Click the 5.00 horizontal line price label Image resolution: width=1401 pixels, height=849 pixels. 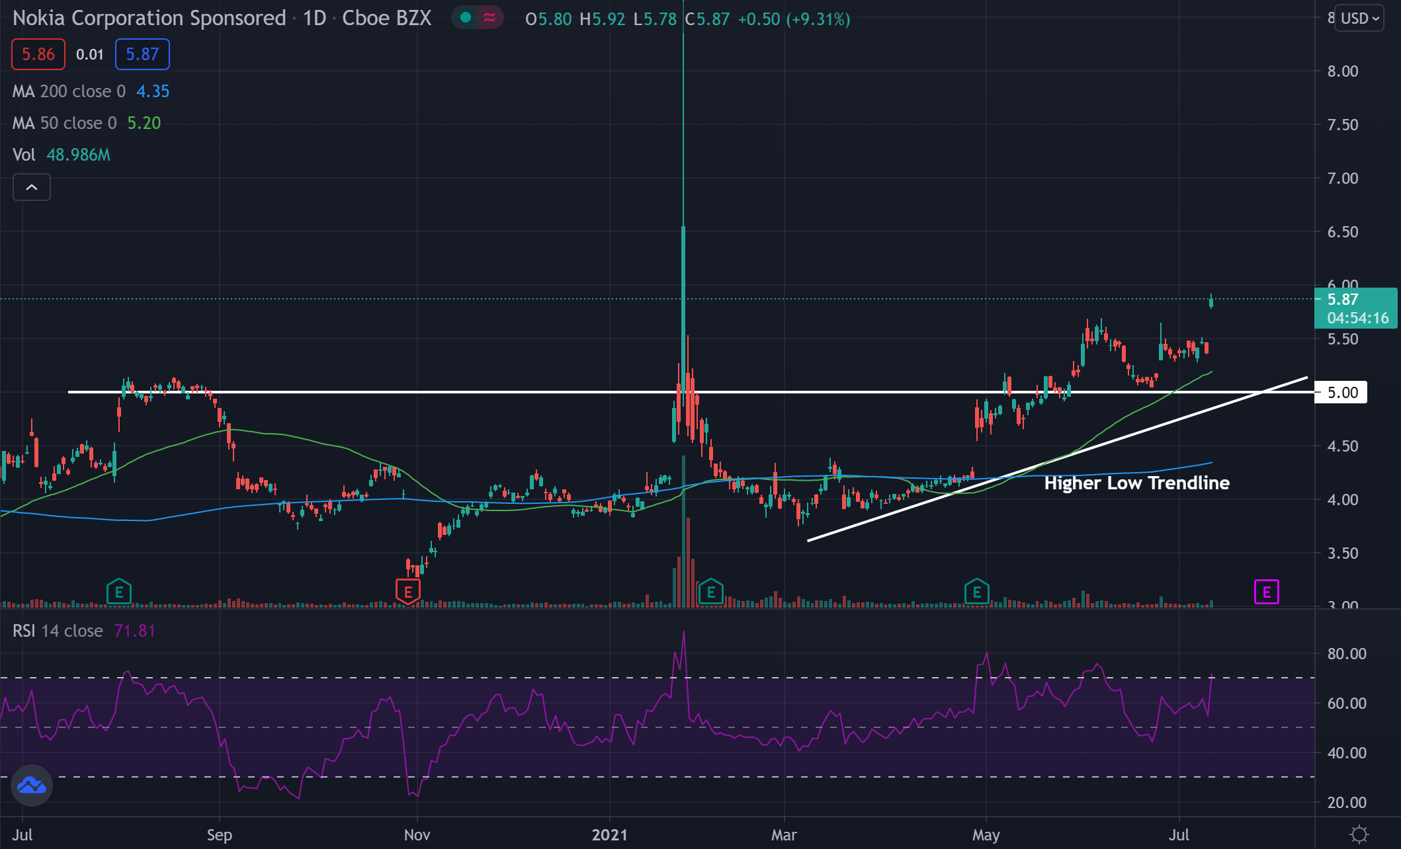[x=1341, y=393]
